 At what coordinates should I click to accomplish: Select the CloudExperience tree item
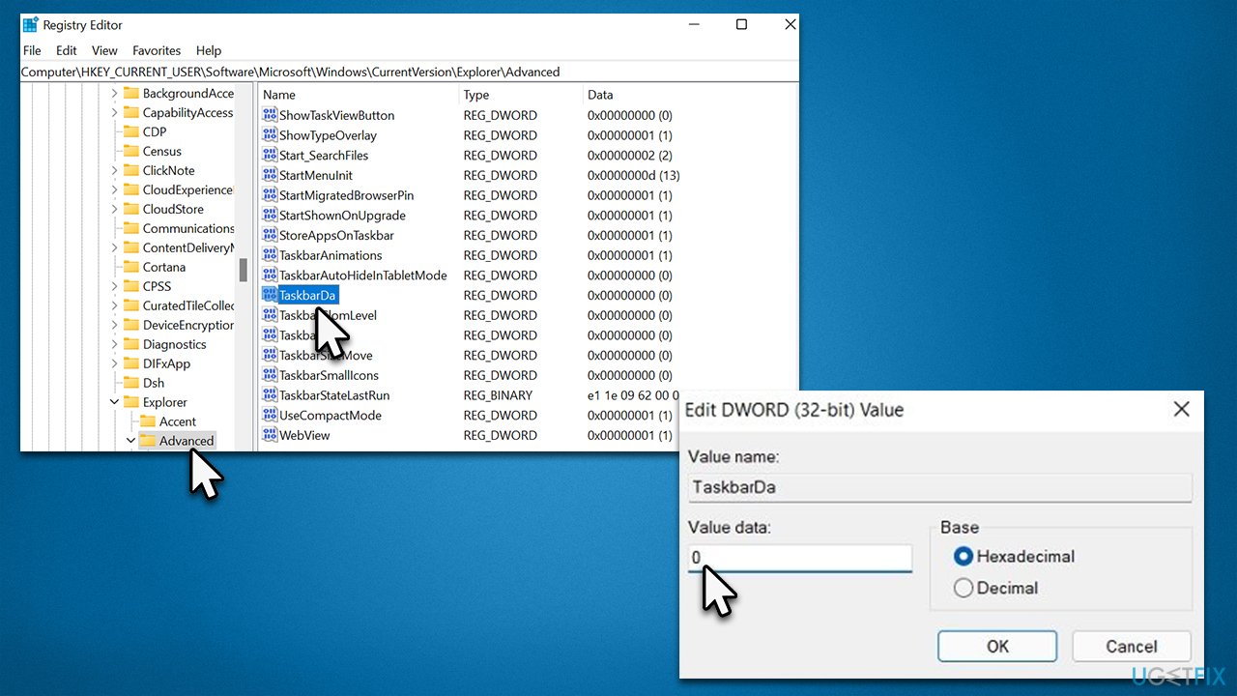pyautogui.click(x=188, y=189)
